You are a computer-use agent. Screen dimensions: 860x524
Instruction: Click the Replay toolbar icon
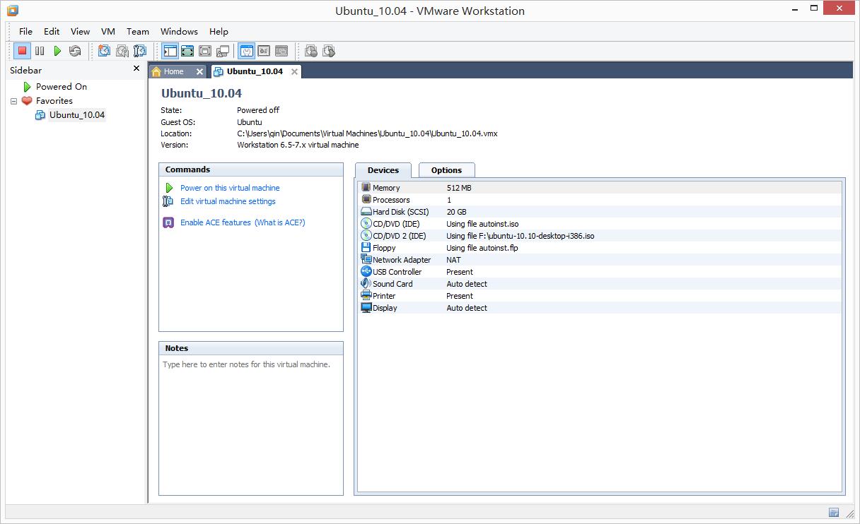(x=329, y=51)
